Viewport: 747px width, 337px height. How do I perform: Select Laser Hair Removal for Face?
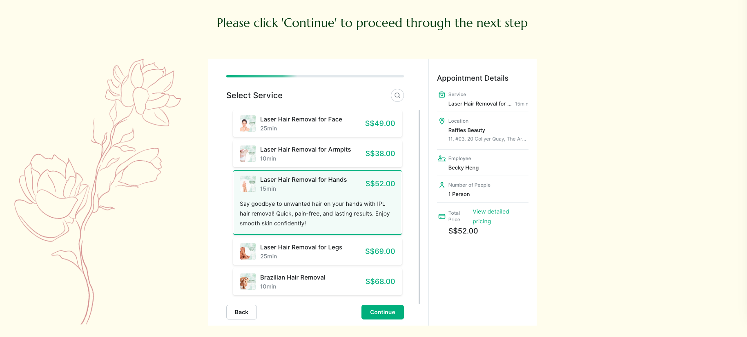pyautogui.click(x=317, y=123)
